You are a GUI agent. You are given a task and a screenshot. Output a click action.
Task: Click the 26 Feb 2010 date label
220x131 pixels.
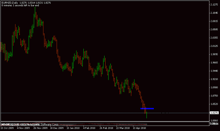tap(106, 128)
